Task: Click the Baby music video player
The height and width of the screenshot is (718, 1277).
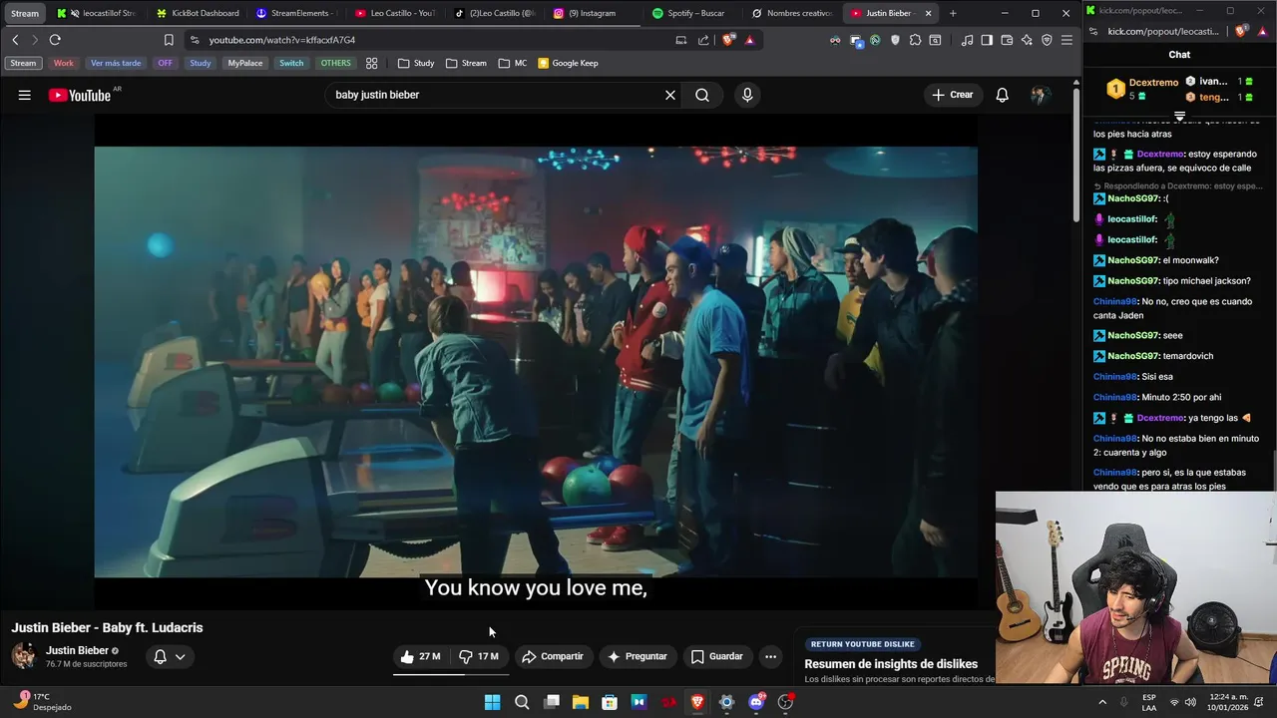Action: pos(536,362)
